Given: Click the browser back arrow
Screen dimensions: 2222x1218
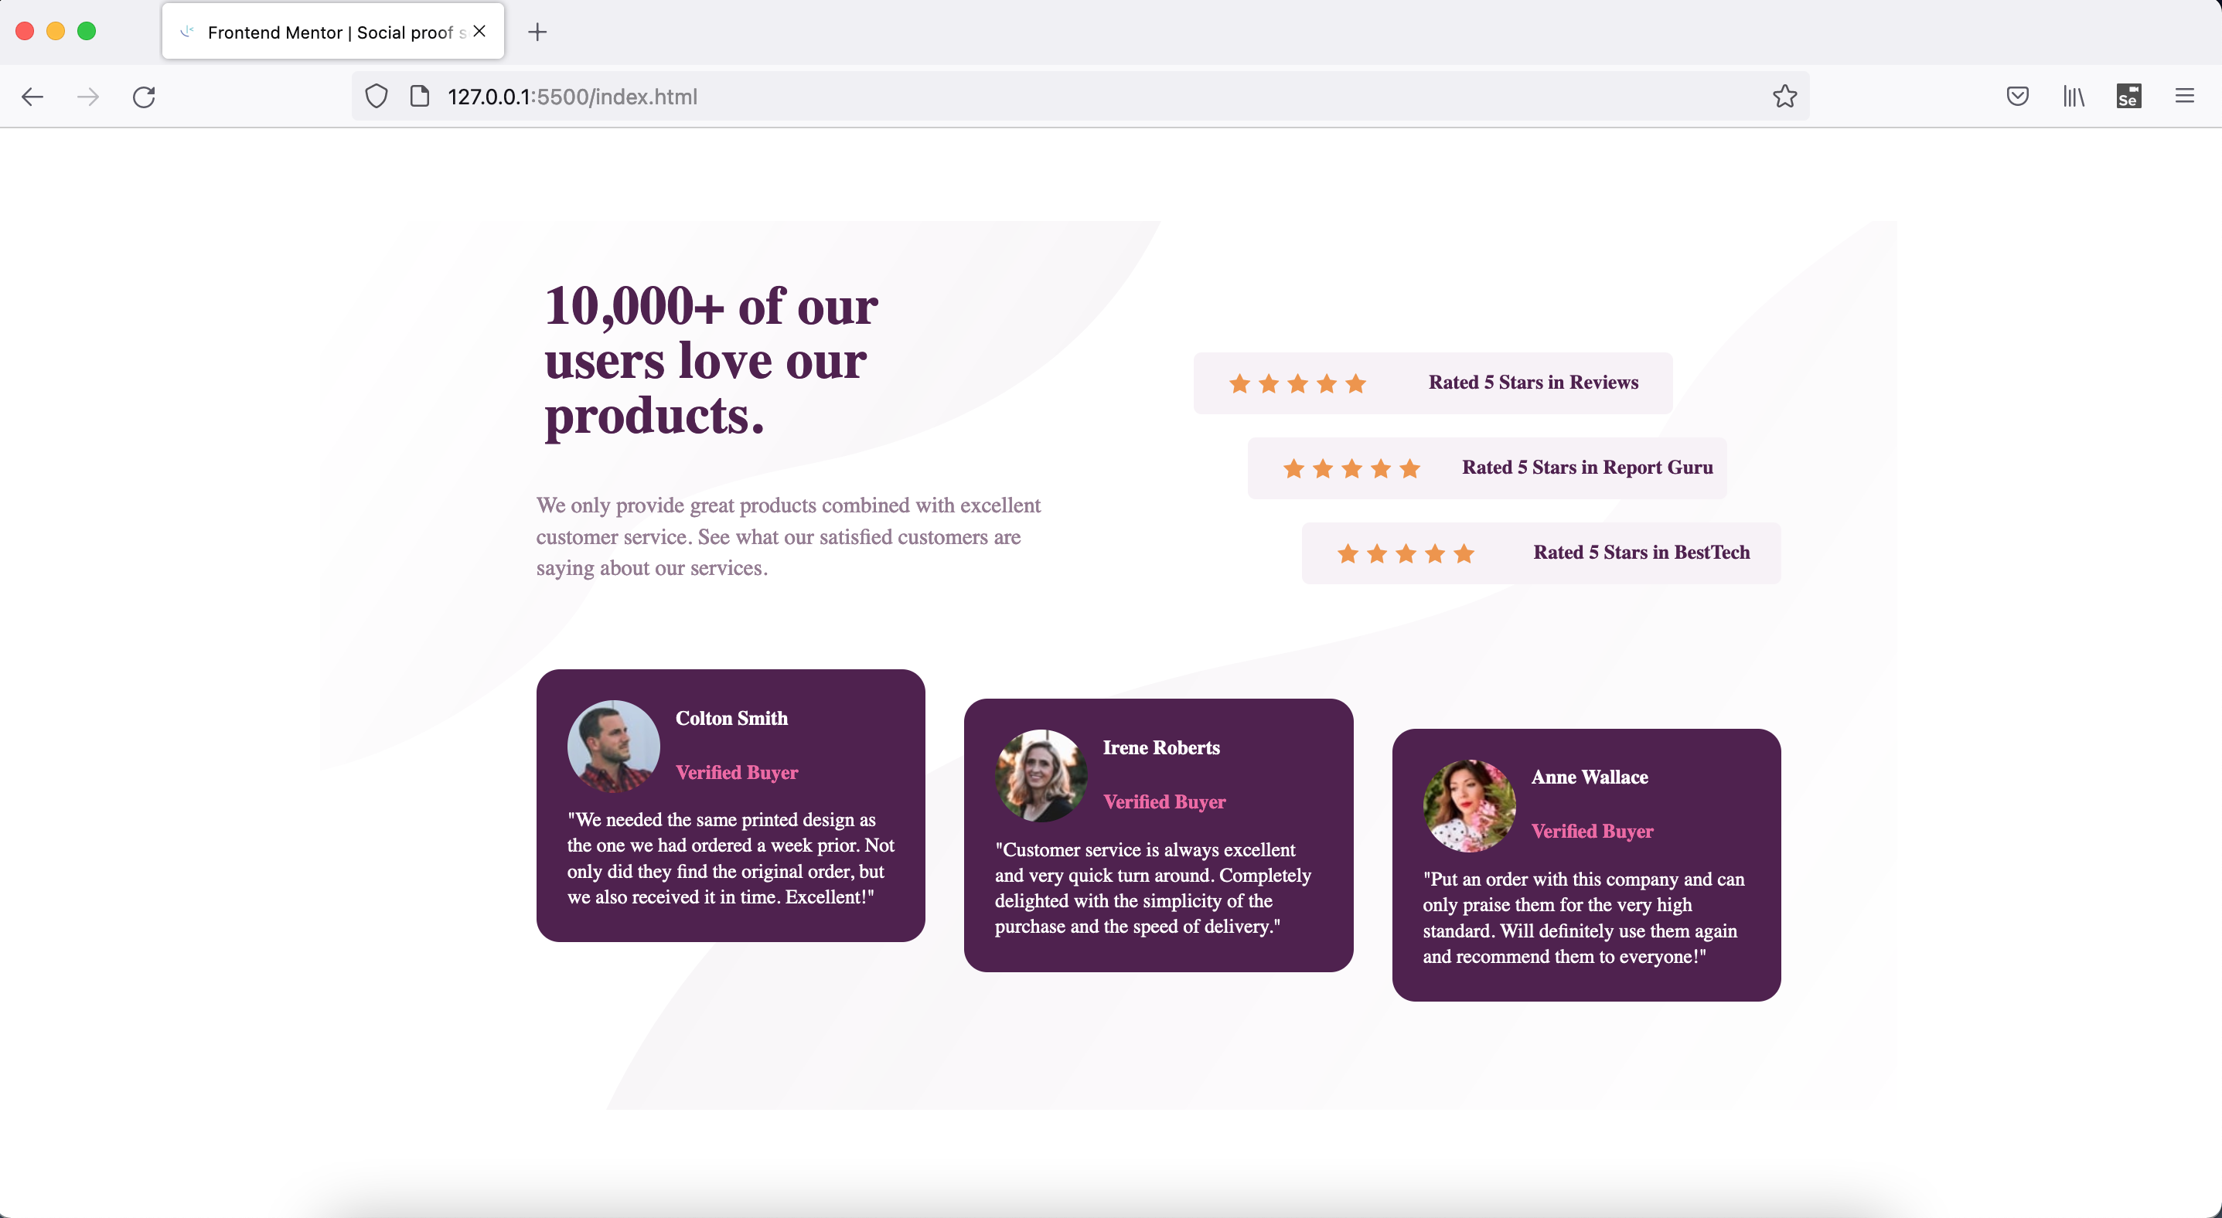Looking at the screenshot, I should (32, 97).
